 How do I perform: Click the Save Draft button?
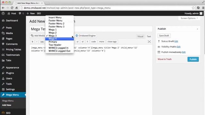pos(164,35)
